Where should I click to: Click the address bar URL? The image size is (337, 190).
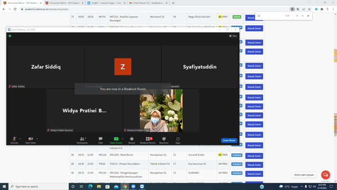[46, 9]
